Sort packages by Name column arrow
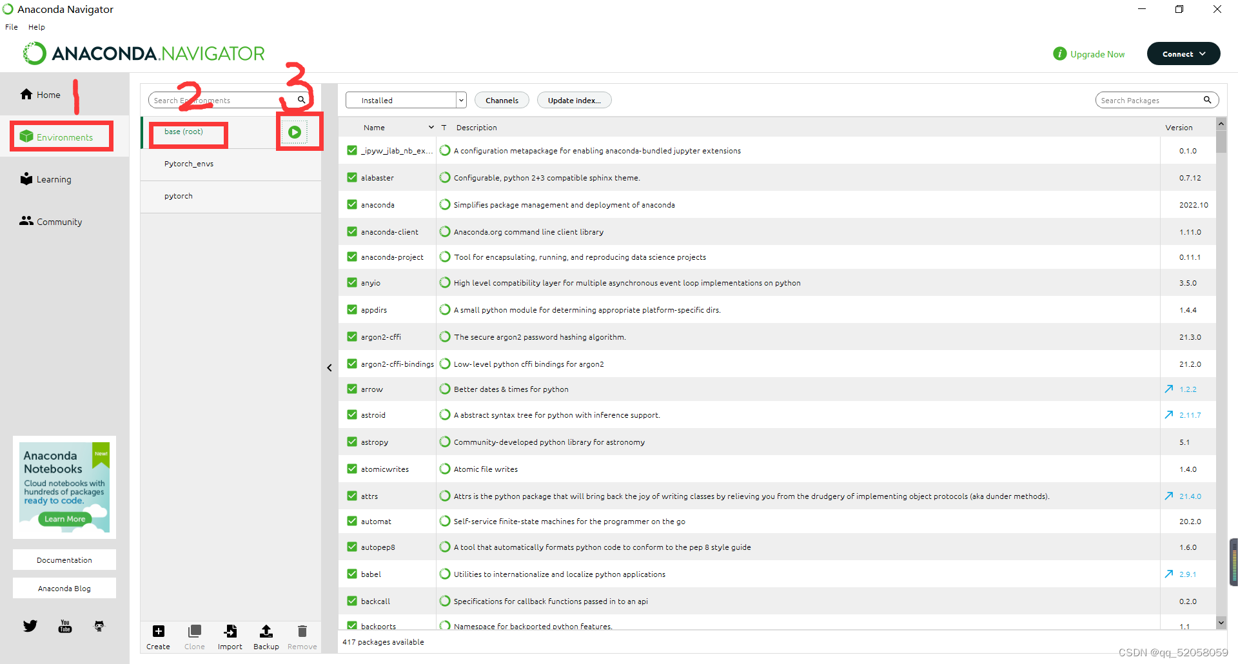 click(x=431, y=127)
